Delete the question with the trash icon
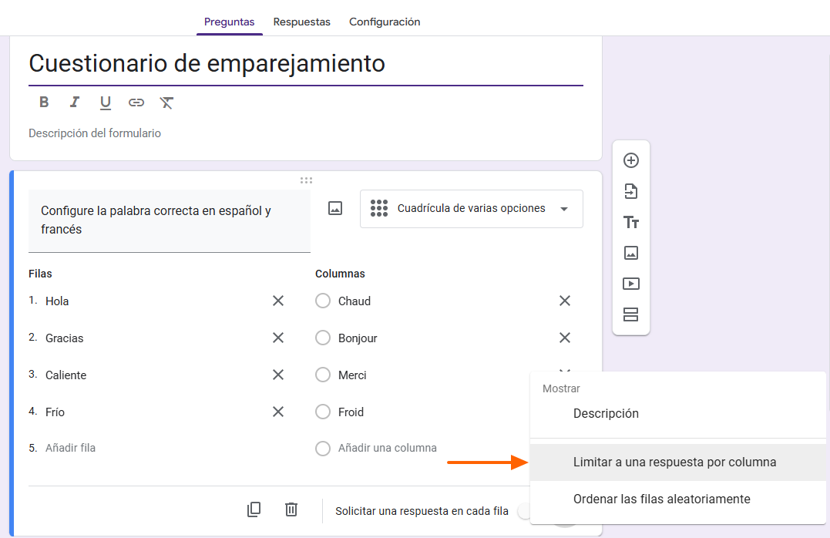The height and width of the screenshot is (538, 830). point(291,509)
